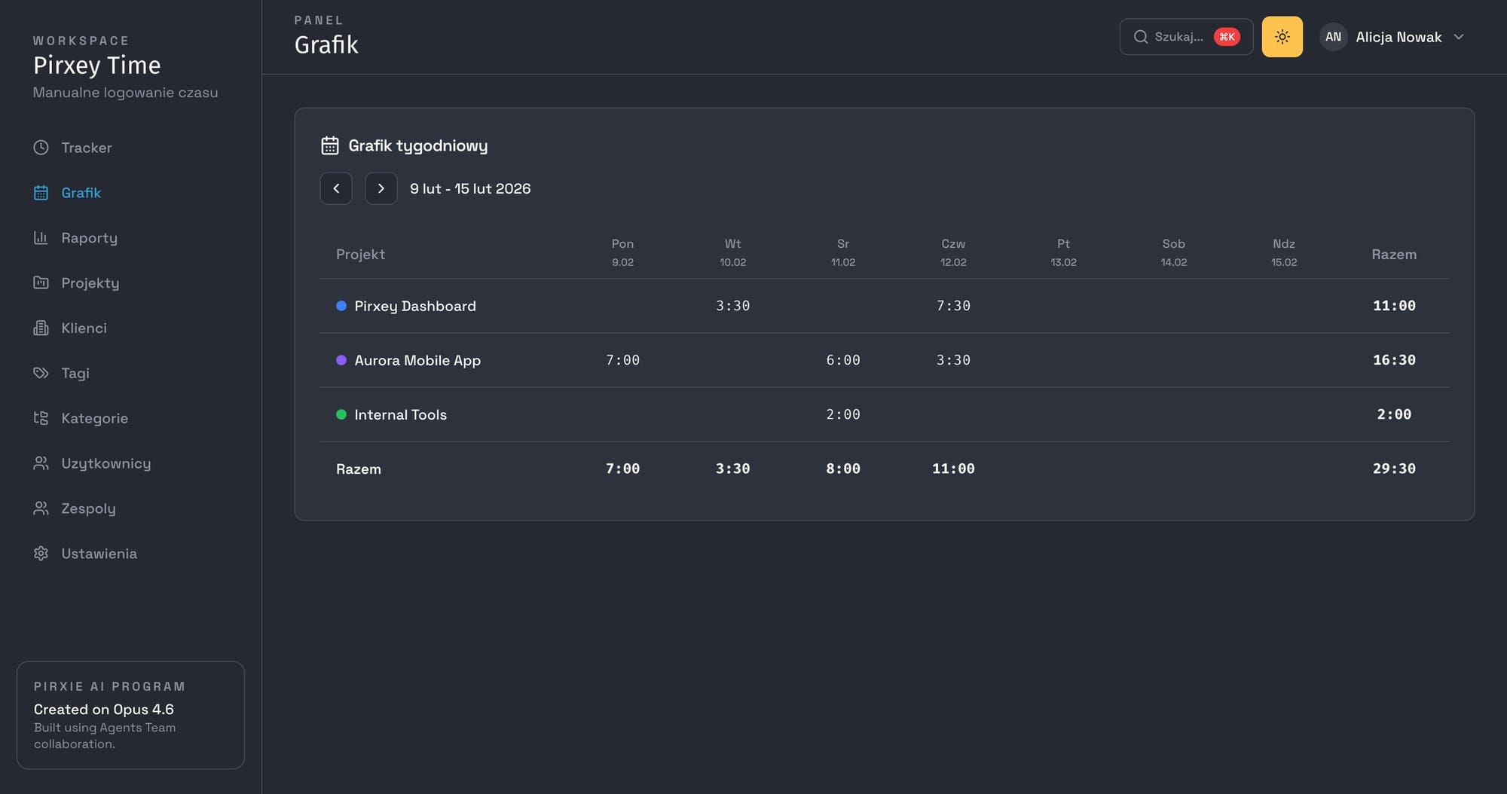
Task: Click Pirxey Dashboard Tuesday cell 3:30
Action: pos(732,306)
